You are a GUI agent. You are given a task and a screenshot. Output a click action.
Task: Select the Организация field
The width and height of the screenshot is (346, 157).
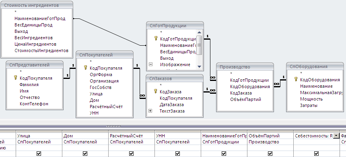(x=104, y=81)
